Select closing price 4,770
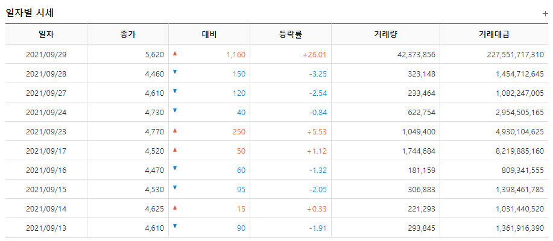The height and width of the screenshot is (241, 553). point(154,132)
